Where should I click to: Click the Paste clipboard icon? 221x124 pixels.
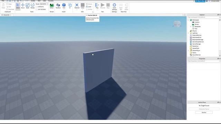coord(3,6)
